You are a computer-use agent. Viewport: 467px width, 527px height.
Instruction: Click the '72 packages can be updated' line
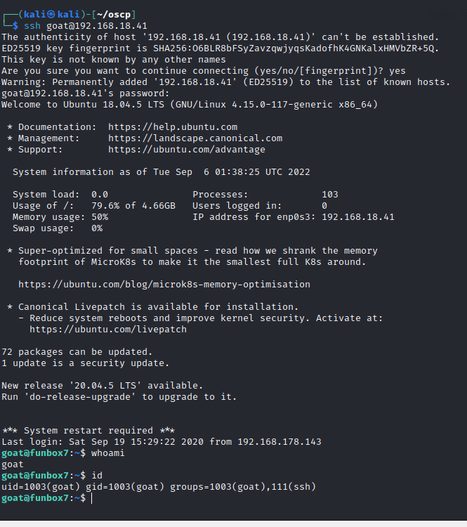coord(77,352)
